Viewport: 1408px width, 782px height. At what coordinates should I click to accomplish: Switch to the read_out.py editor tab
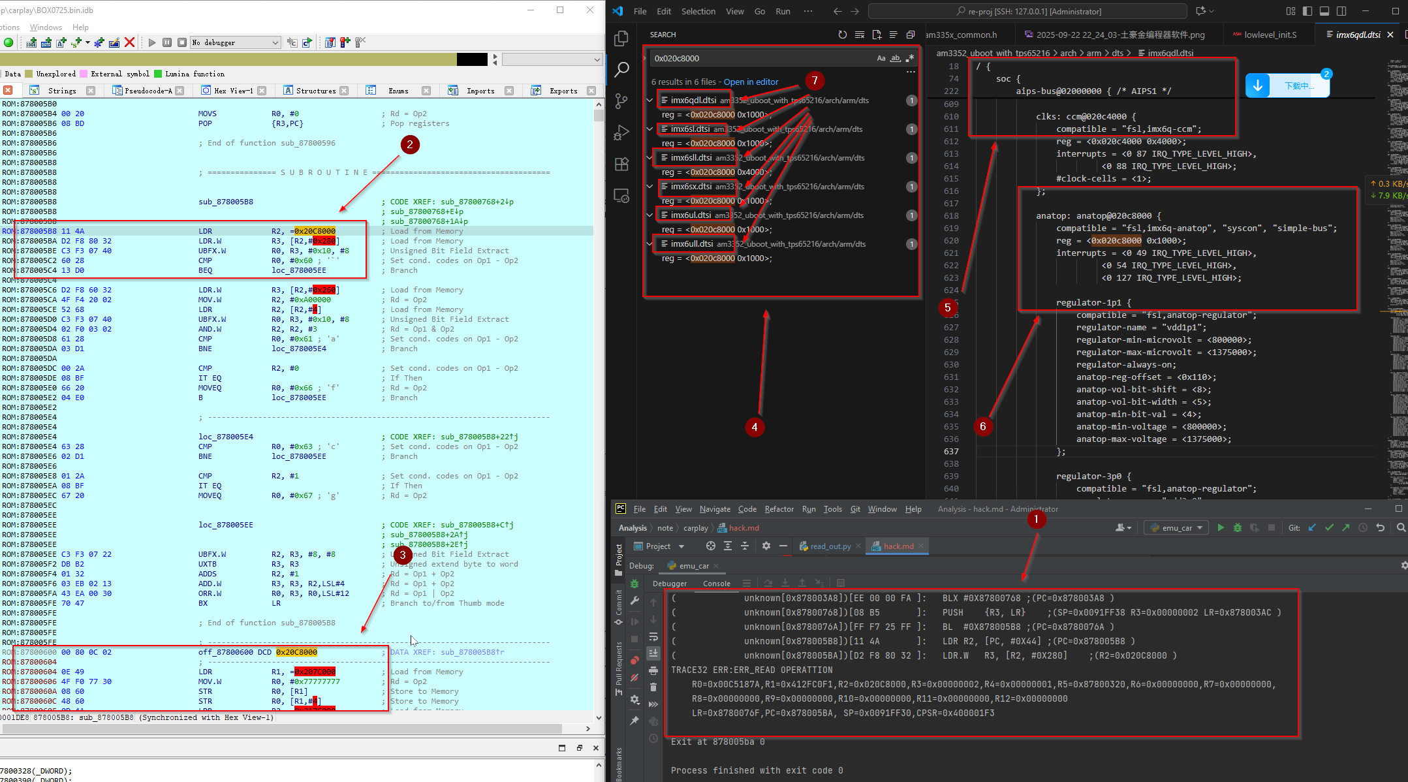(830, 546)
